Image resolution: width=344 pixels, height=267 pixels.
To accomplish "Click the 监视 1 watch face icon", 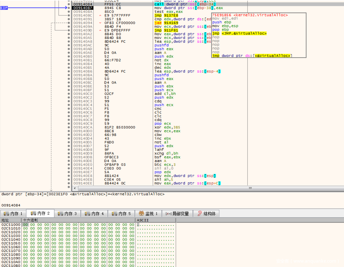I will (x=141, y=214).
